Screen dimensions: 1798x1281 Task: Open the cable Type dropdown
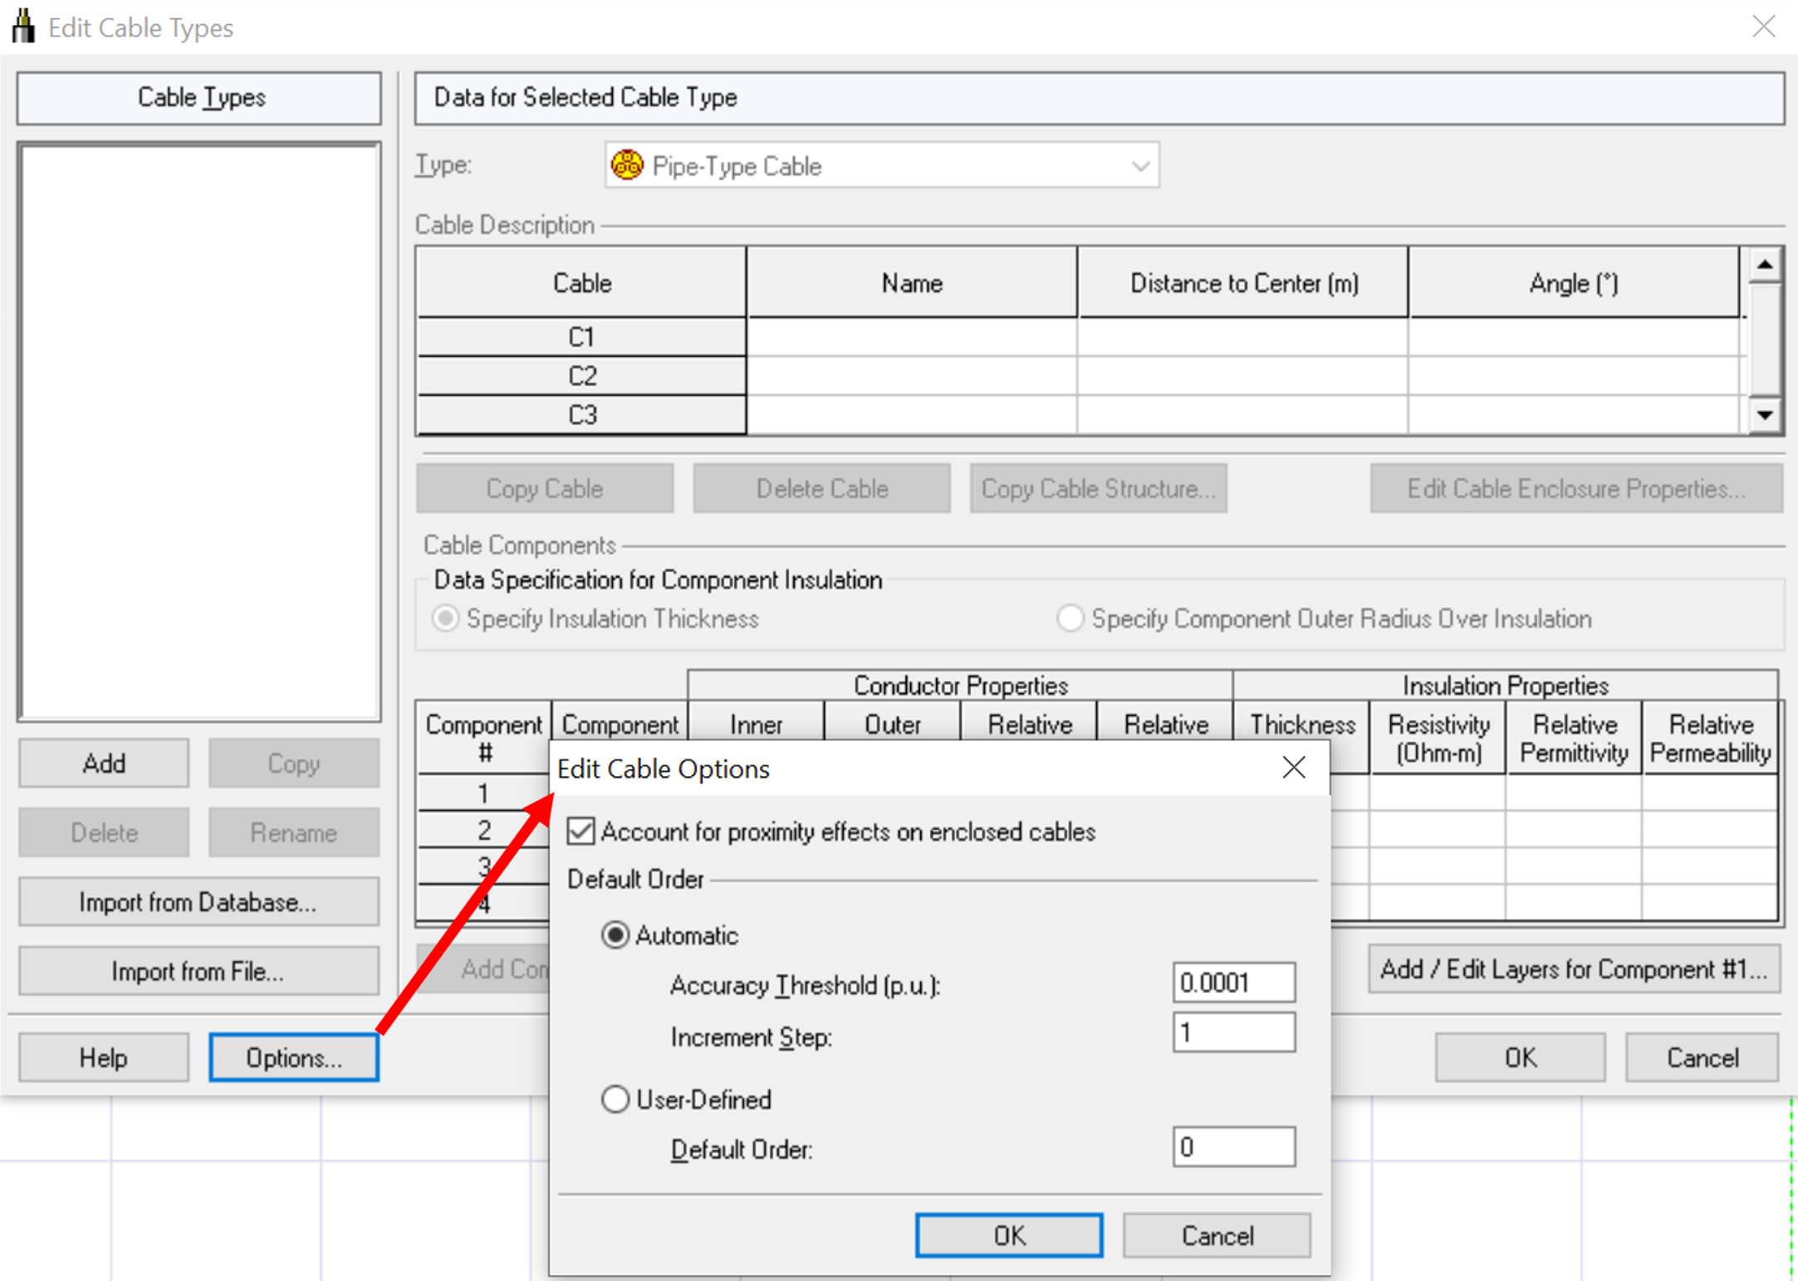(x=1141, y=166)
